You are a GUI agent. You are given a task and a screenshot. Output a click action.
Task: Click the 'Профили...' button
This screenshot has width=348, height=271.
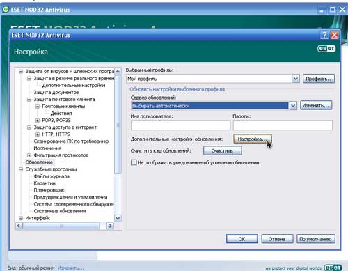(x=319, y=79)
